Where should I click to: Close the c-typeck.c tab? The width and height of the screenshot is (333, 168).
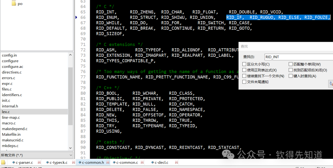73,162
